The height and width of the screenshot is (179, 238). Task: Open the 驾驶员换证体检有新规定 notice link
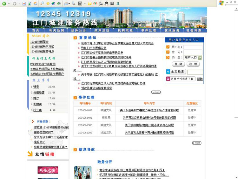click(96, 88)
